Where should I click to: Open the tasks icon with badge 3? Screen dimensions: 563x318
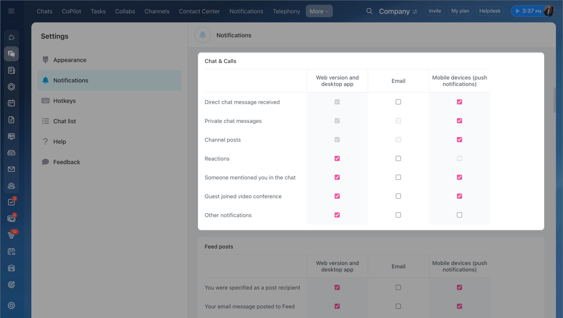coord(11,202)
